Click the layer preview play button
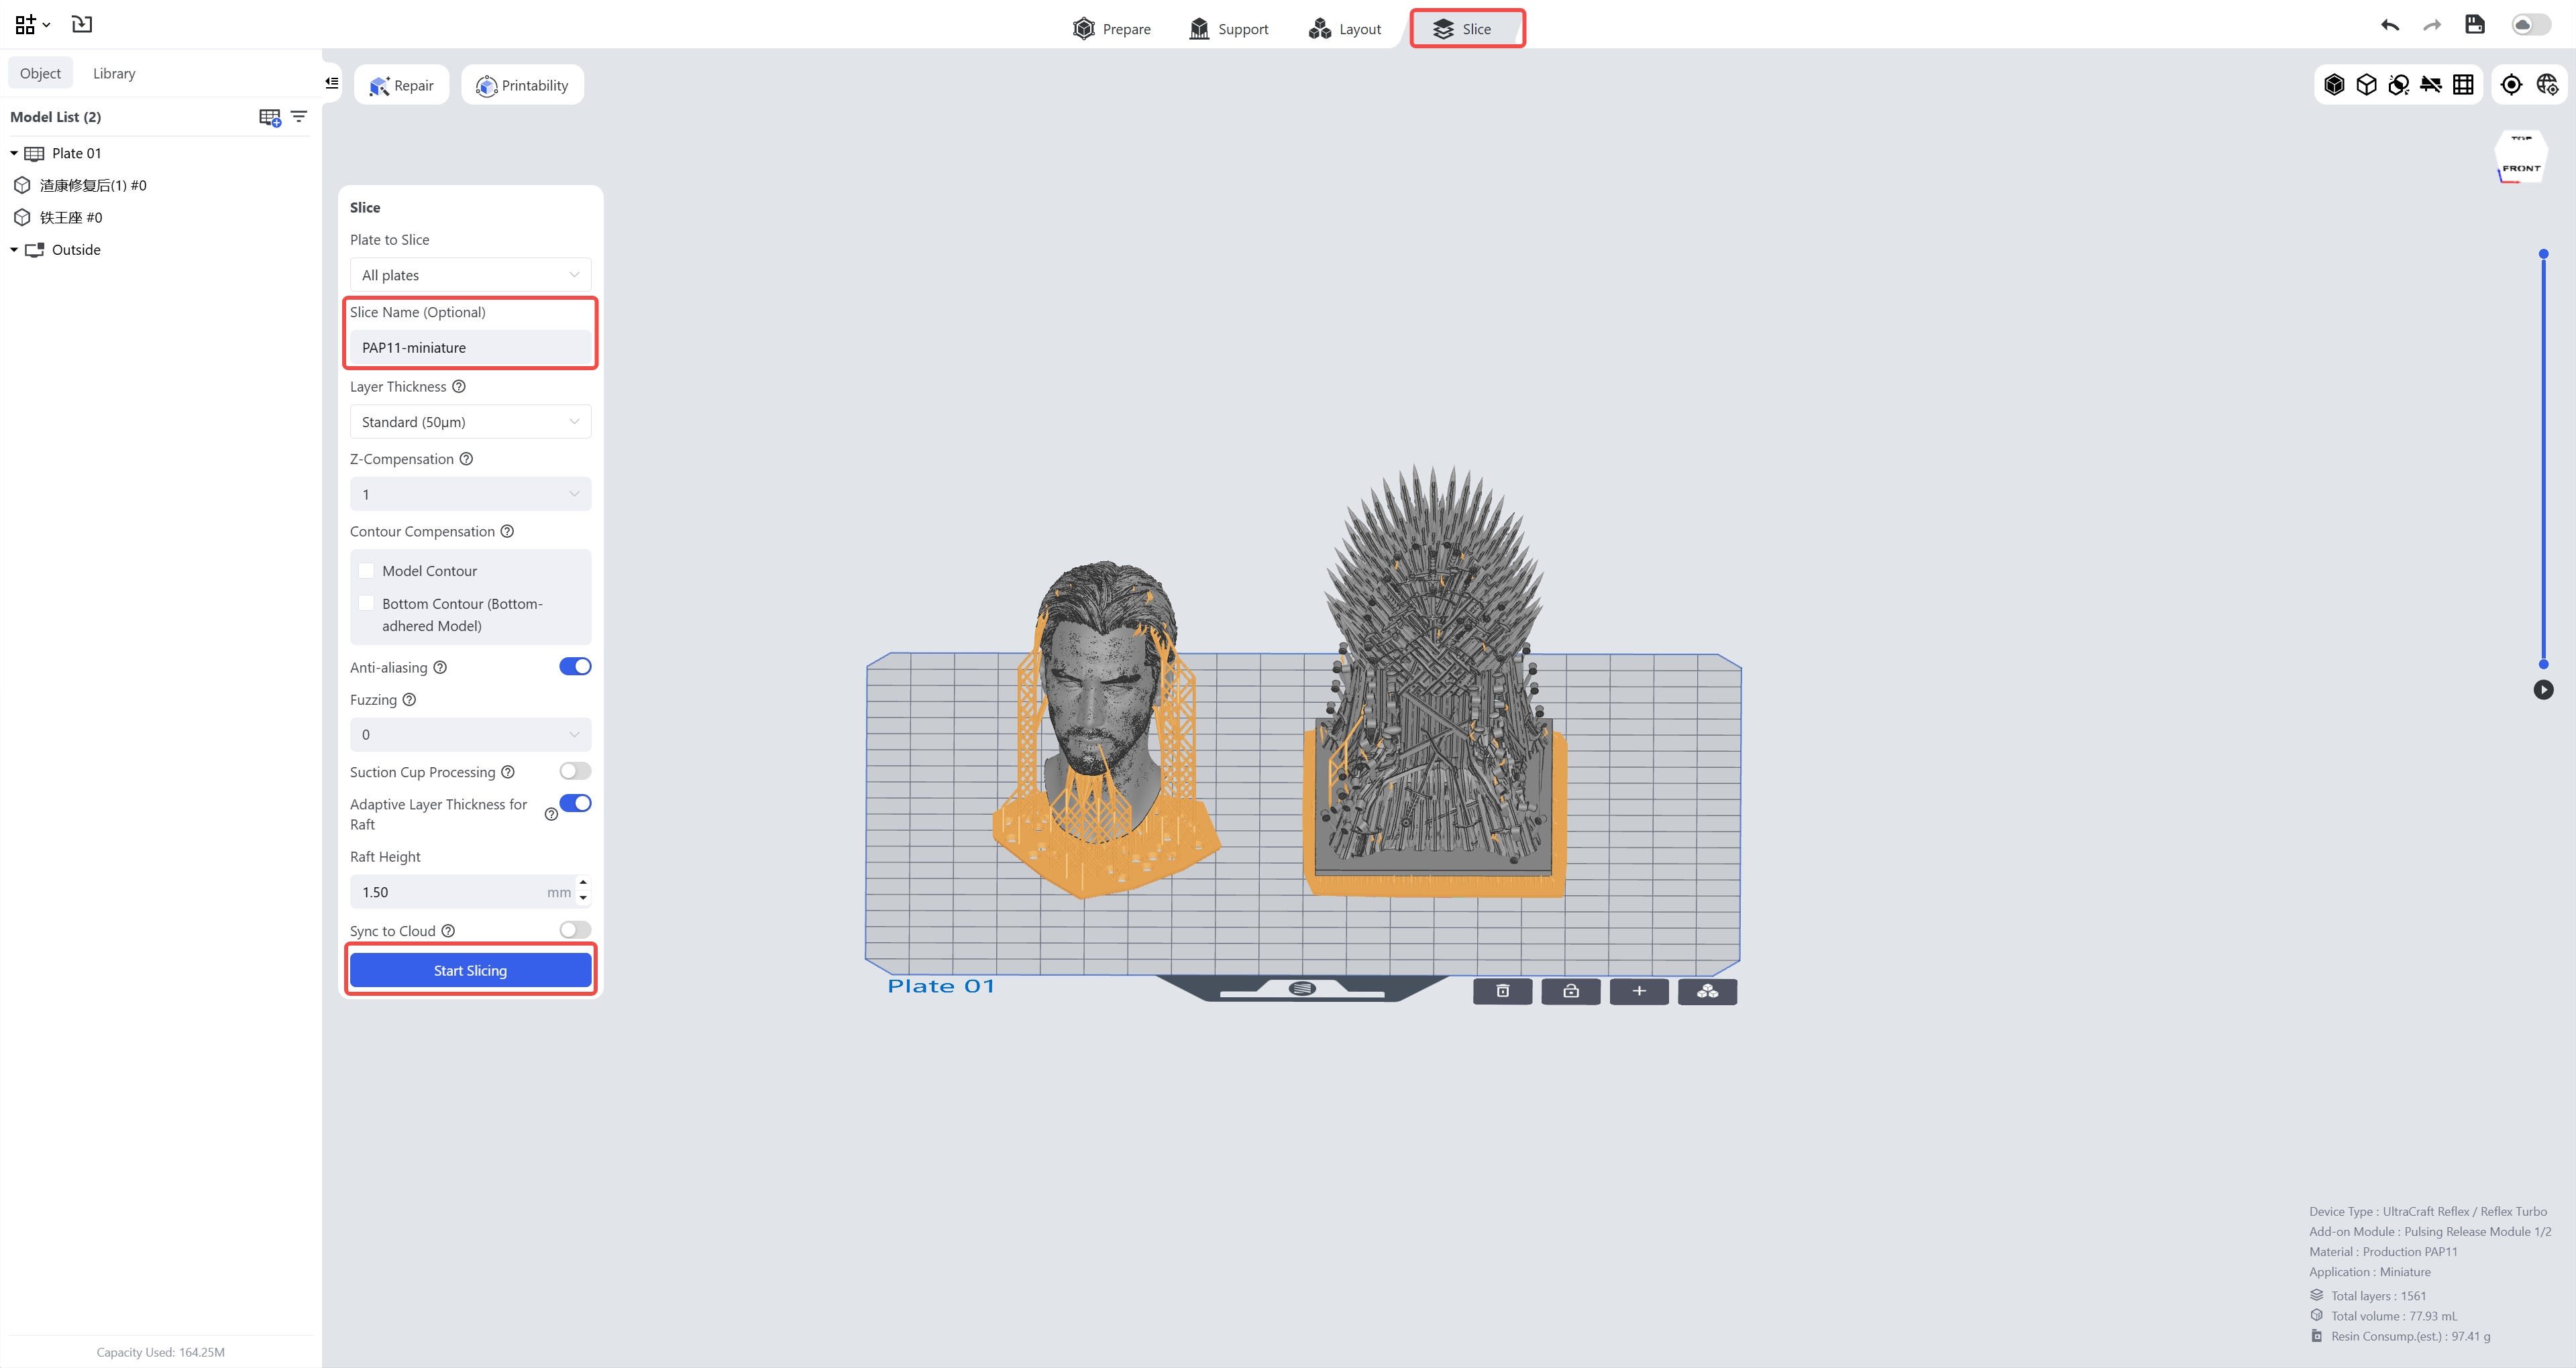 2543,689
